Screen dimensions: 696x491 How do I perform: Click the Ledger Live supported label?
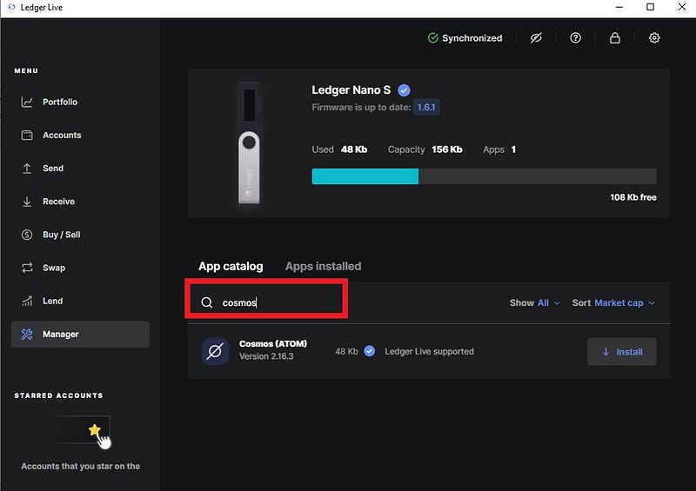[429, 352]
